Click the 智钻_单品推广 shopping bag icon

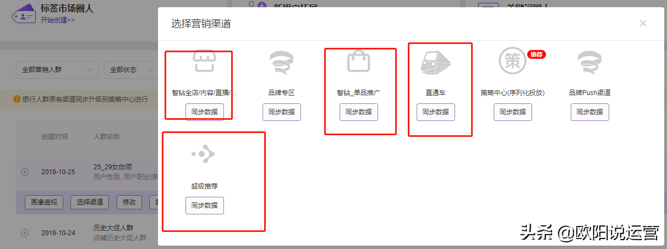click(x=358, y=61)
